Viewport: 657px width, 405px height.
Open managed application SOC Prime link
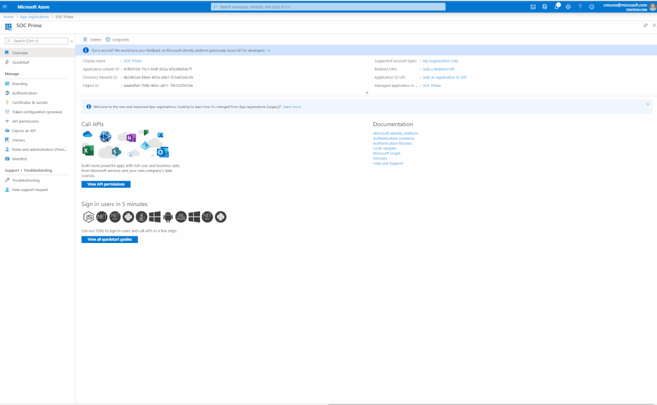pyautogui.click(x=431, y=86)
